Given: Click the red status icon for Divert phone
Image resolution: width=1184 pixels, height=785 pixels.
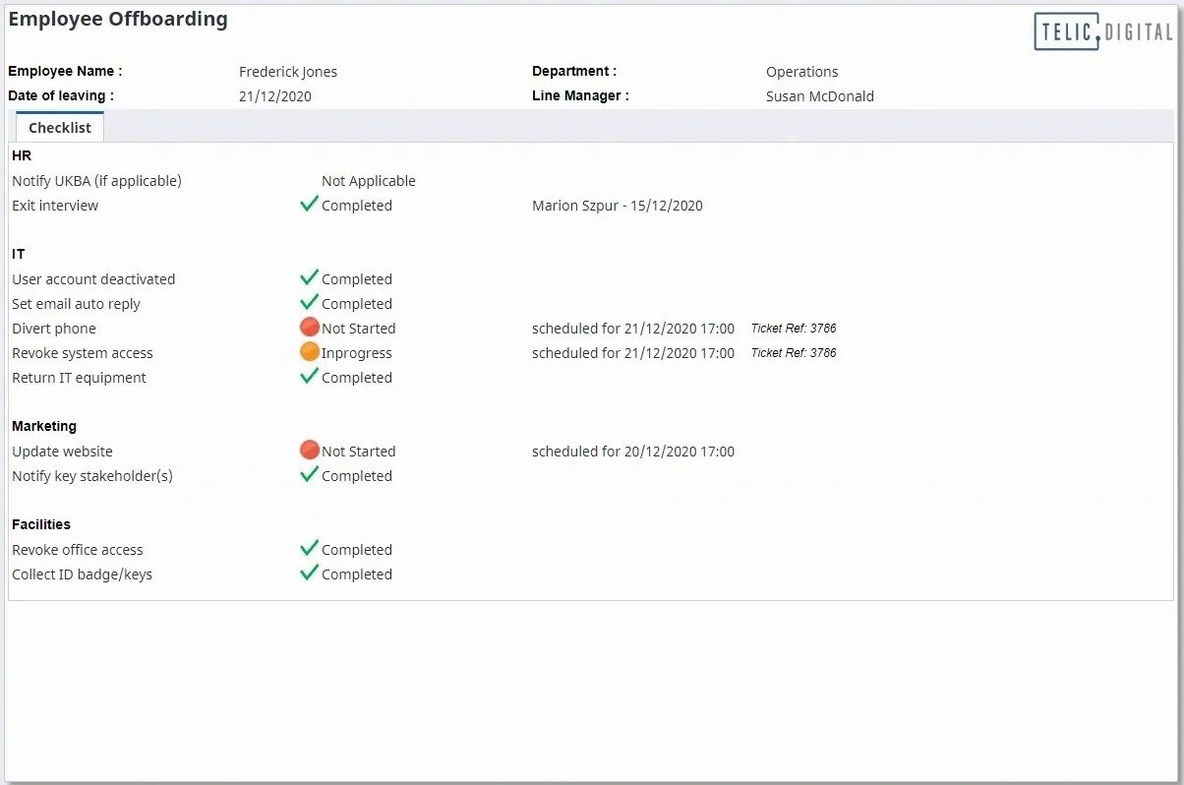Looking at the screenshot, I should point(310,327).
